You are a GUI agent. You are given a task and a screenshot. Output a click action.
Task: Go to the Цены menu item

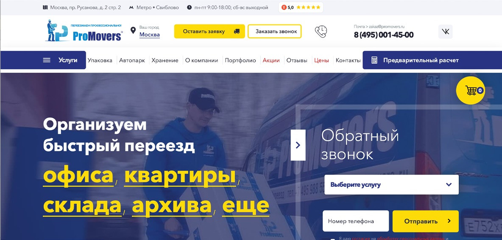tap(321, 60)
